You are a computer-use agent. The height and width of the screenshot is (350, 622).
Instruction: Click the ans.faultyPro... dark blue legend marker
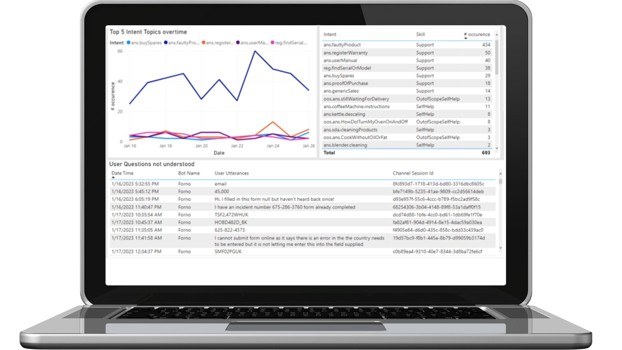166,42
